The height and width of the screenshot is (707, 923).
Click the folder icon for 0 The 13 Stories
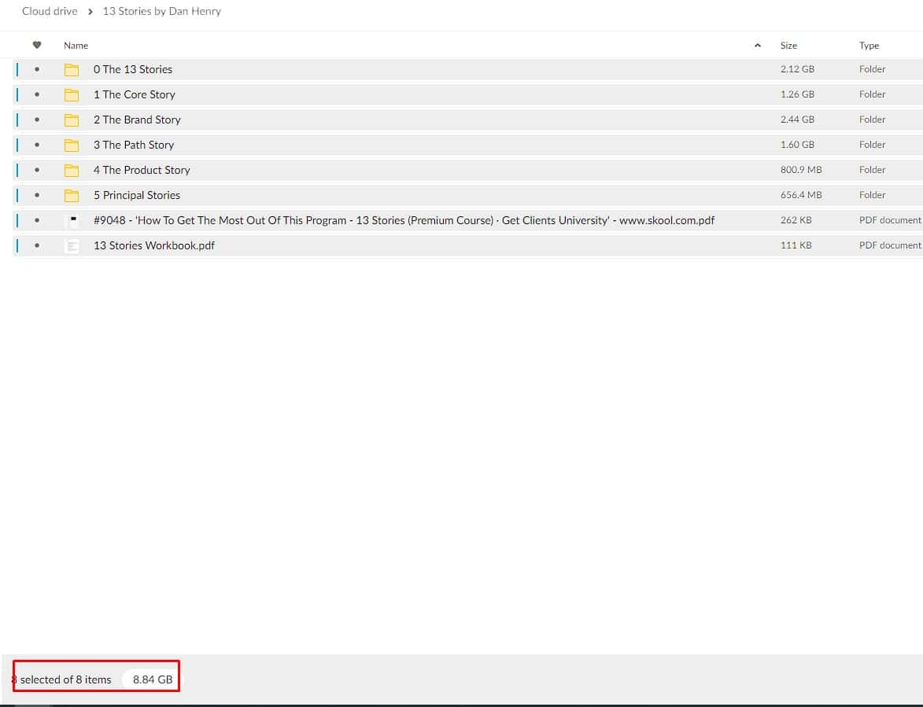[72, 69]
